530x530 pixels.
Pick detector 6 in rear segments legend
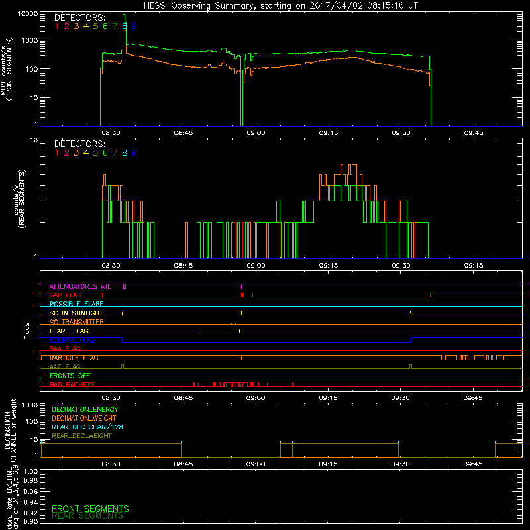(105, 153)
